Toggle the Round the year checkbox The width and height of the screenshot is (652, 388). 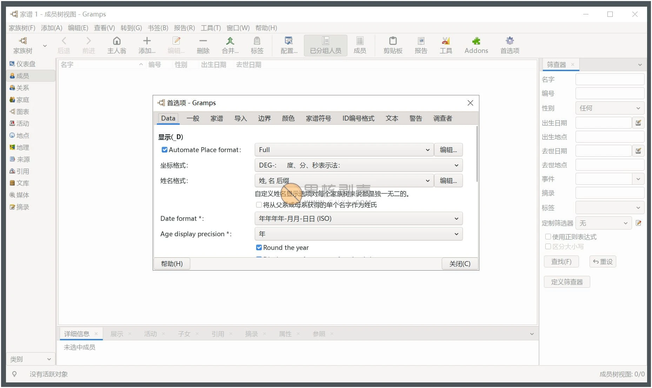(x=259, y=248)
